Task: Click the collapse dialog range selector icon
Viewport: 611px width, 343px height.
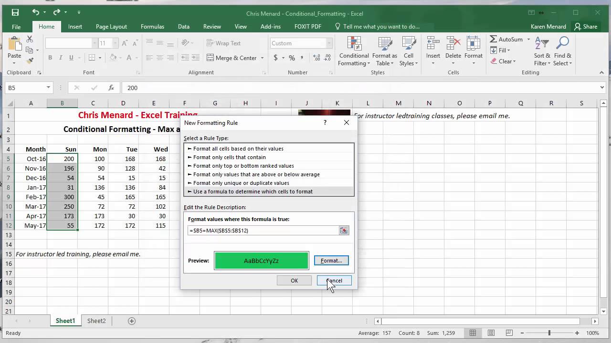Action: click(x=344, y=231)
